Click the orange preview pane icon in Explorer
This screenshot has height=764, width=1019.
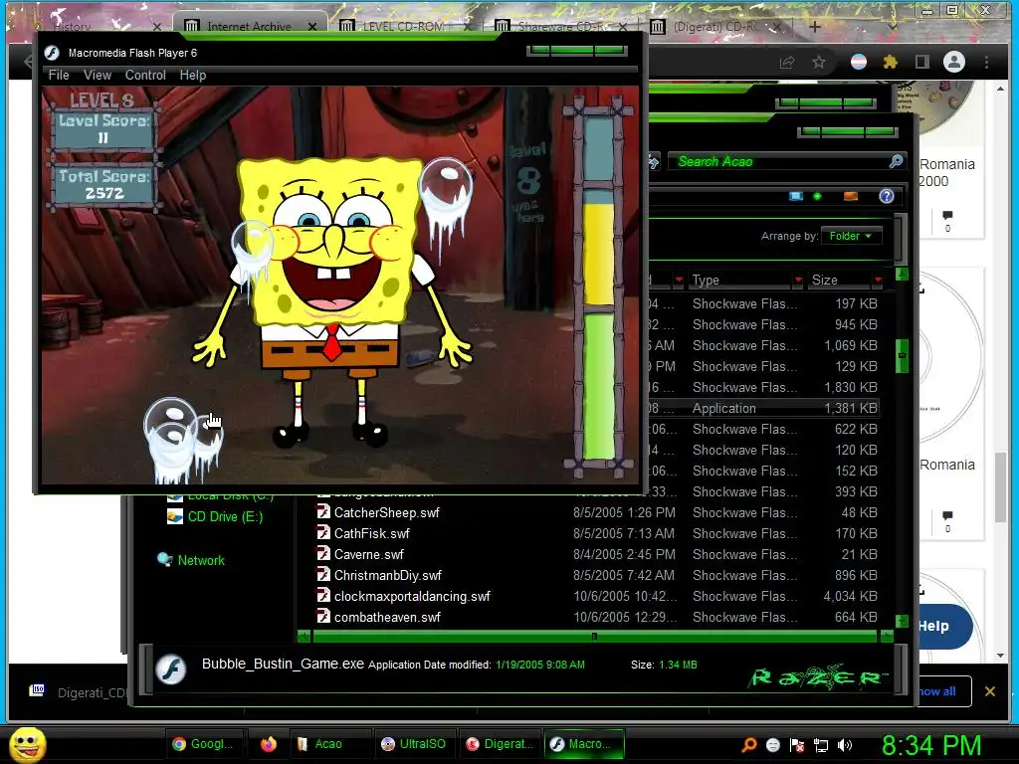coord(850,196)
